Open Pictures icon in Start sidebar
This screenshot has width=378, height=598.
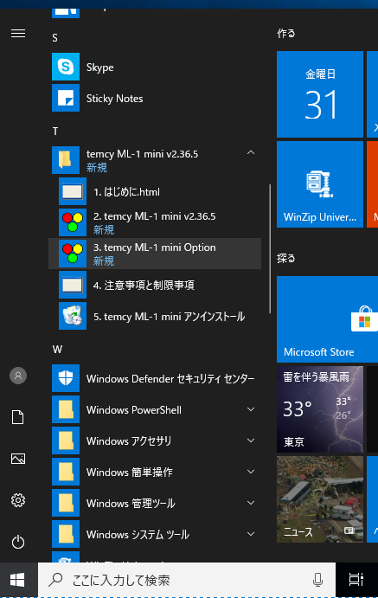point(18,459)
